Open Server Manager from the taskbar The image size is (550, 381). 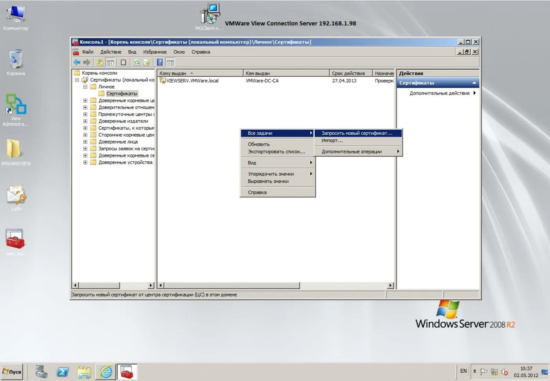(x=41, y=372)
